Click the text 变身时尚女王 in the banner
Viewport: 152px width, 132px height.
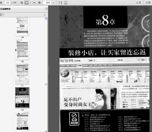pyautogui.click(x=78, y=105)
